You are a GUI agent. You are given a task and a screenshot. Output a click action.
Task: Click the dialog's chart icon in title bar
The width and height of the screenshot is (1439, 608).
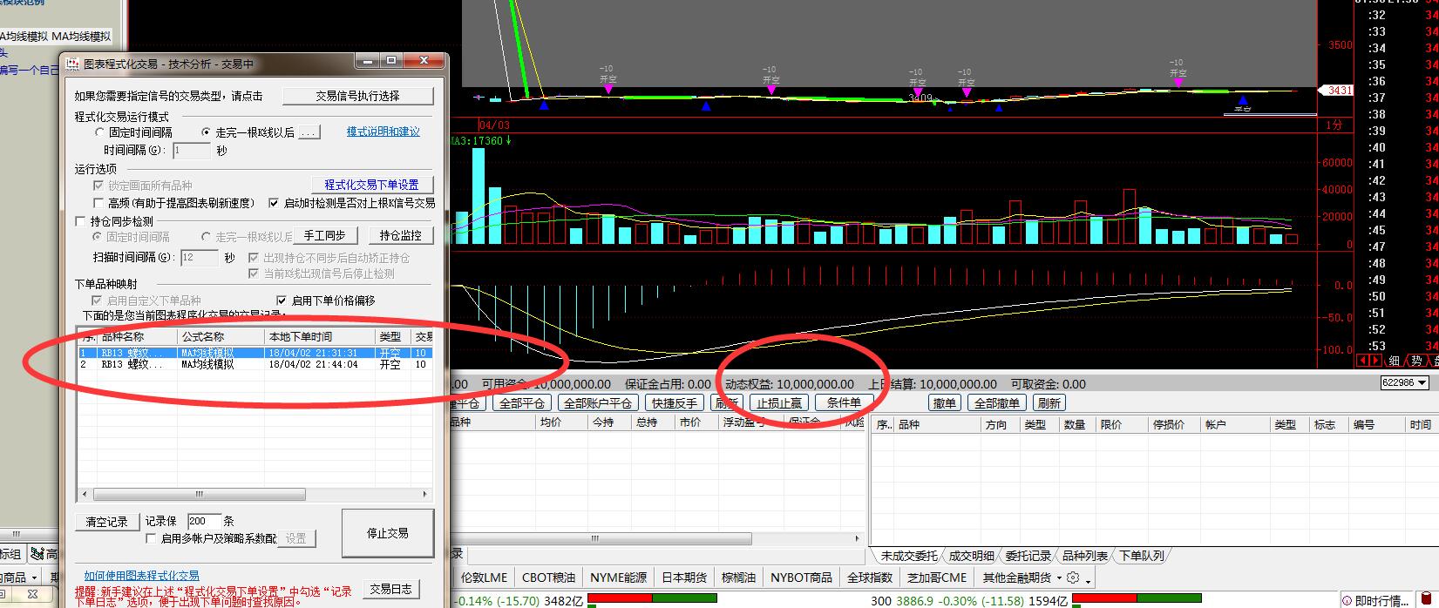(x=73, y=64)
